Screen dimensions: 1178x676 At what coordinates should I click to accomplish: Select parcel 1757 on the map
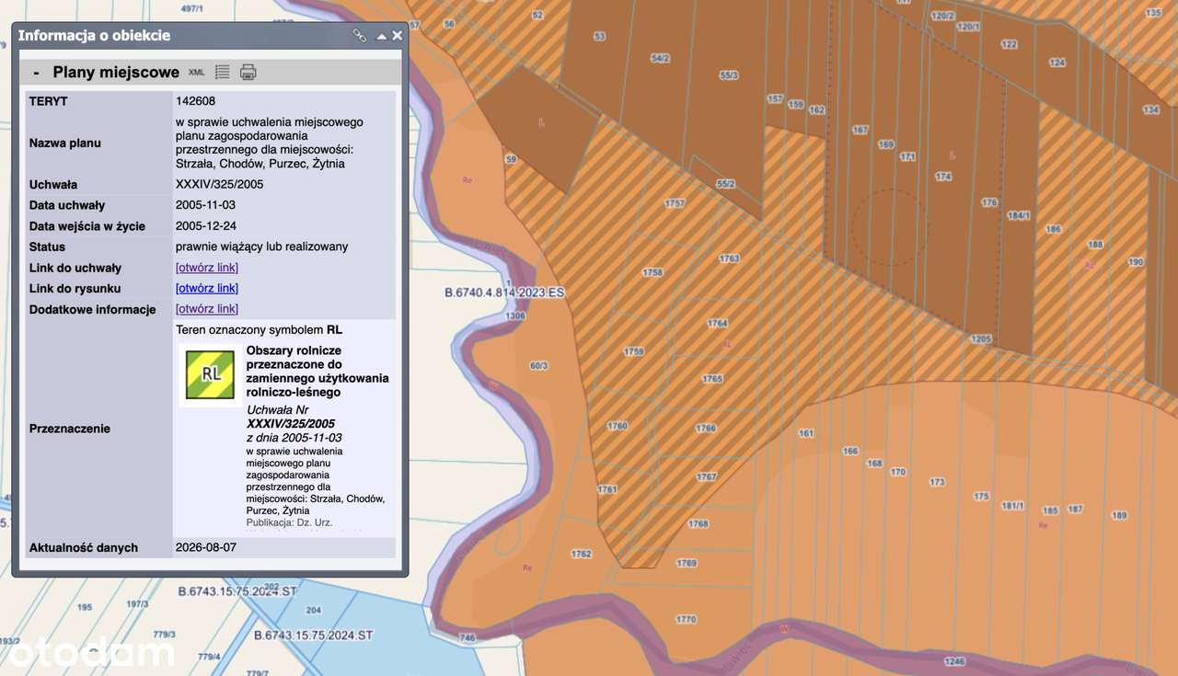[675, 203]
